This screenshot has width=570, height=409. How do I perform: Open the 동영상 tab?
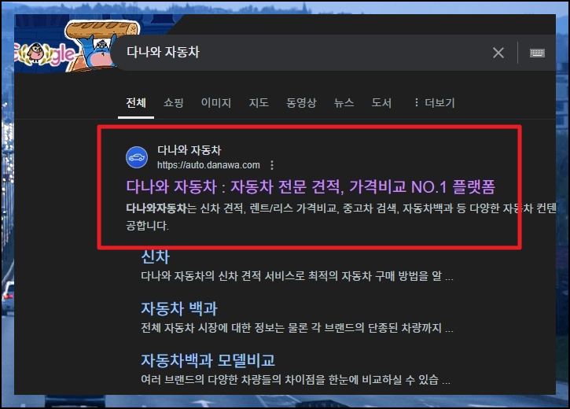click(301, 103)
